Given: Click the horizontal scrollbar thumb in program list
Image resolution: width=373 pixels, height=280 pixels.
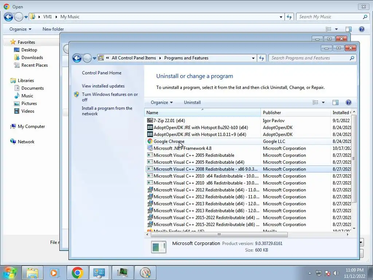Looking at the screenshot, I should tap(219, 234).
